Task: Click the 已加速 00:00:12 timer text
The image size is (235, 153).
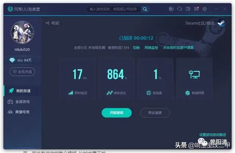Action: pos(136,38)
